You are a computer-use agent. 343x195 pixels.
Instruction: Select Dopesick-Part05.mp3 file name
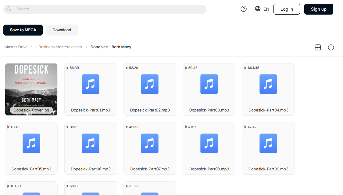pos(31,169)
